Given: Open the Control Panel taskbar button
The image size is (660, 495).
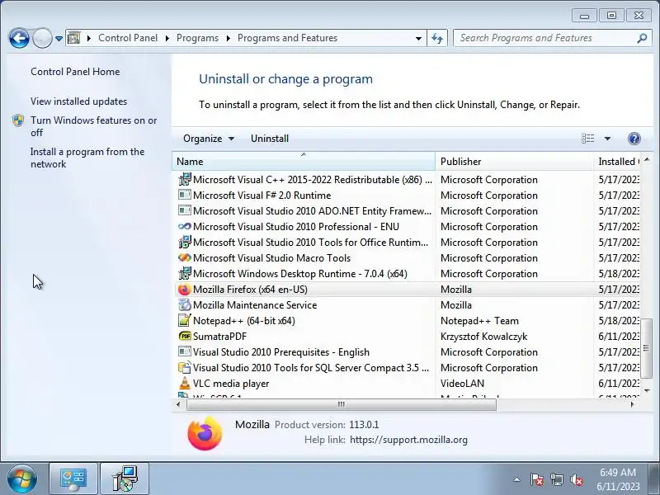Looking at the screenshot, I should (x=73, y=478).
